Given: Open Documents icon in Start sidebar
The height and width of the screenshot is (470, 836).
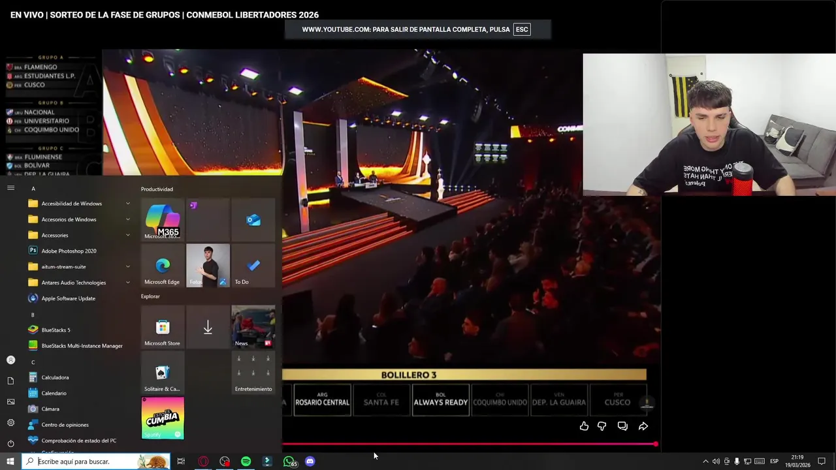Looking at the screenshot, I should tap(10, 381).
